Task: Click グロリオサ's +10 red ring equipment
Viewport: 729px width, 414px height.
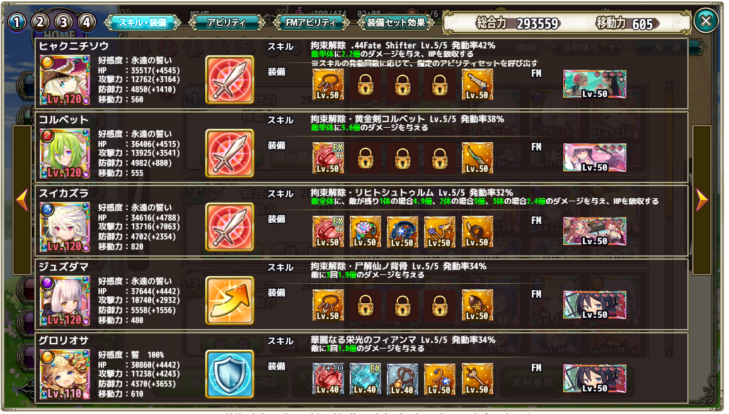Action: [x=328, y=379]
